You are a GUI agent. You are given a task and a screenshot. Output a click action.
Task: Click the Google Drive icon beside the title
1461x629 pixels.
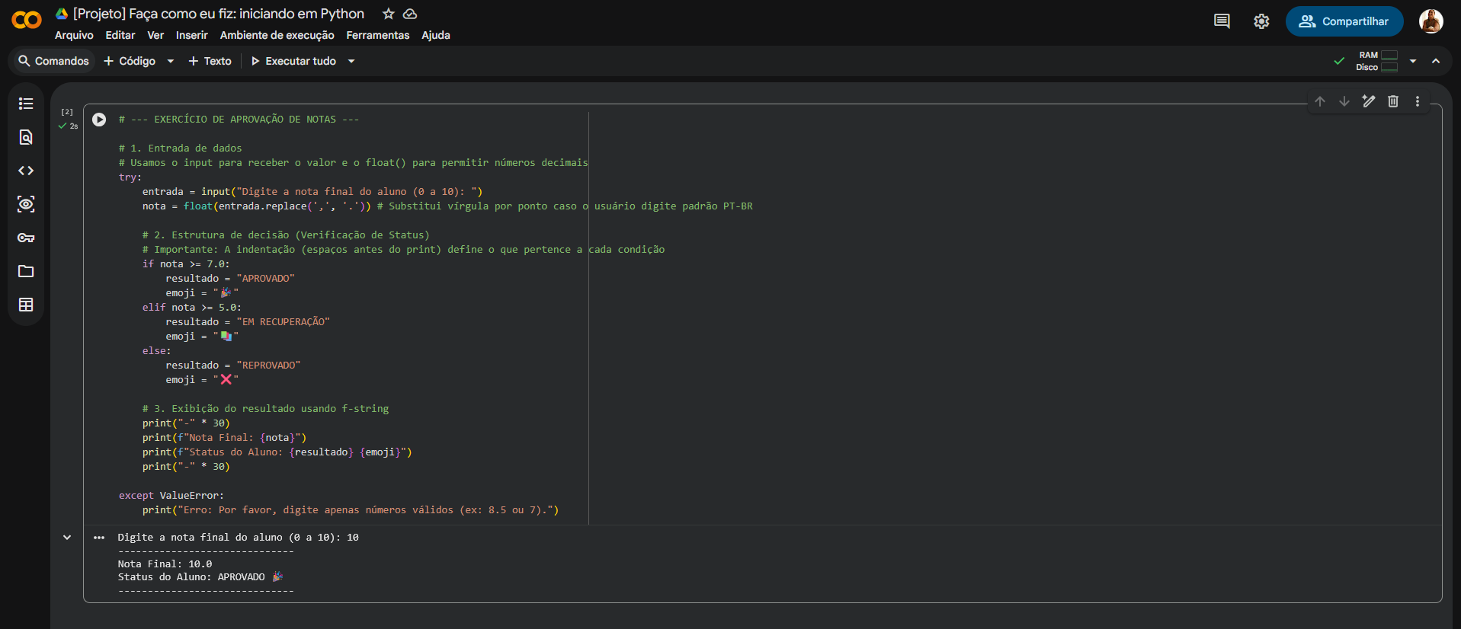click(62, 14)
